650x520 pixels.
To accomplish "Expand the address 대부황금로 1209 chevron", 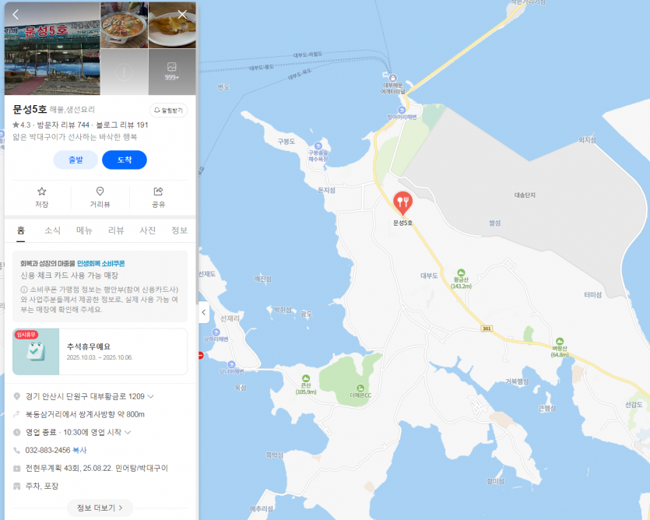I will 151,396.
